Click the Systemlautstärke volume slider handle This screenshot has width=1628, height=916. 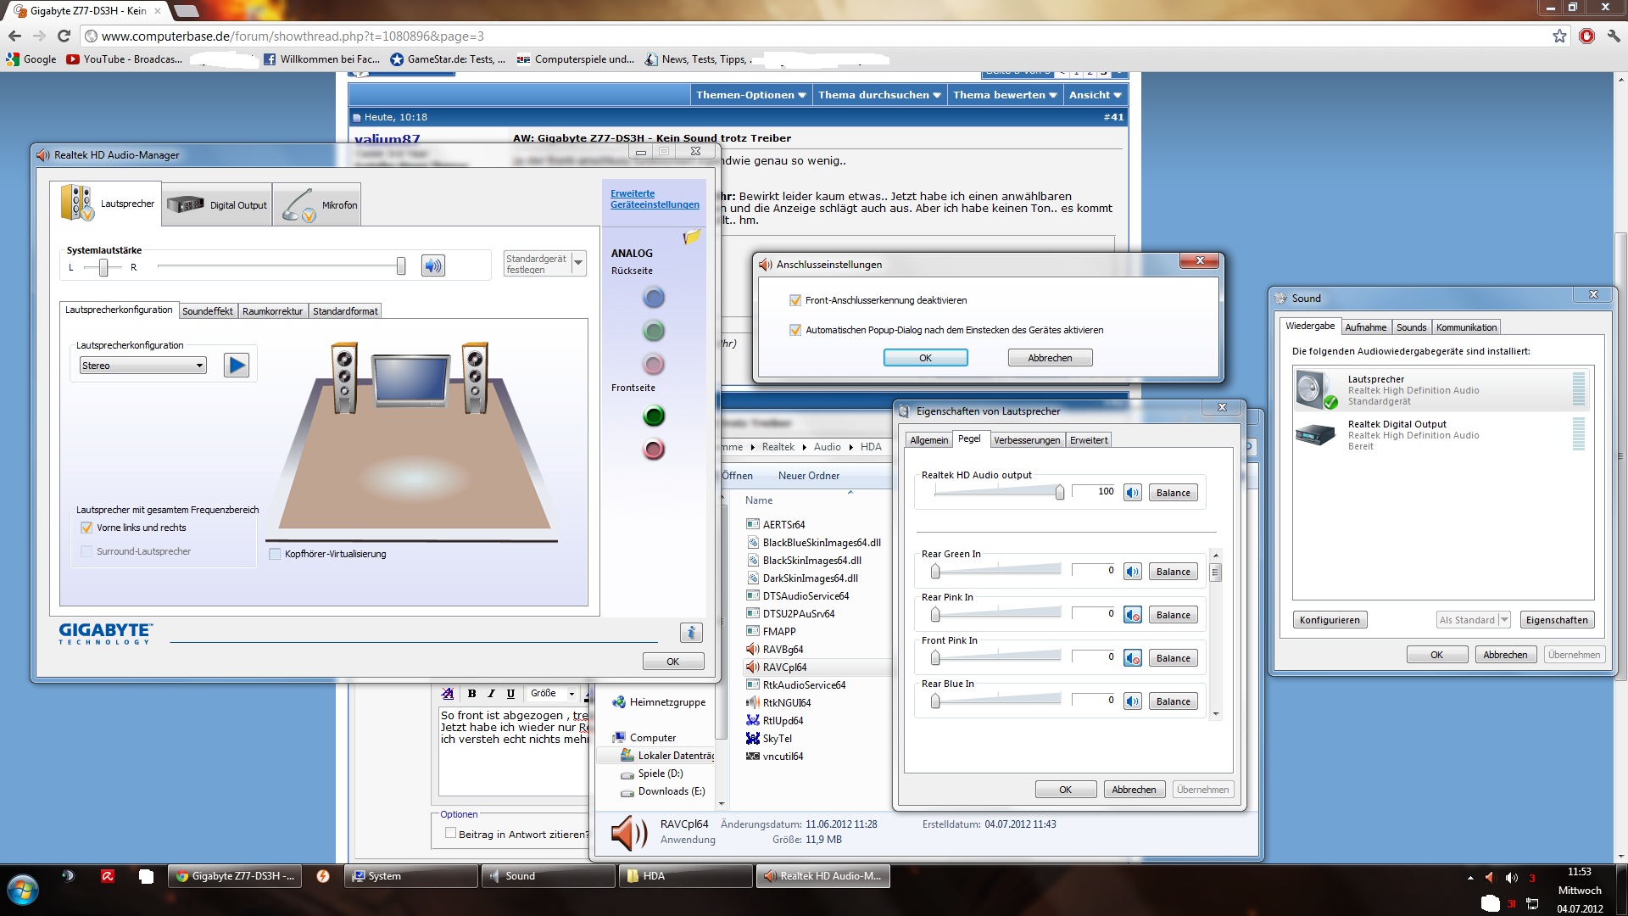coord(401,266)
